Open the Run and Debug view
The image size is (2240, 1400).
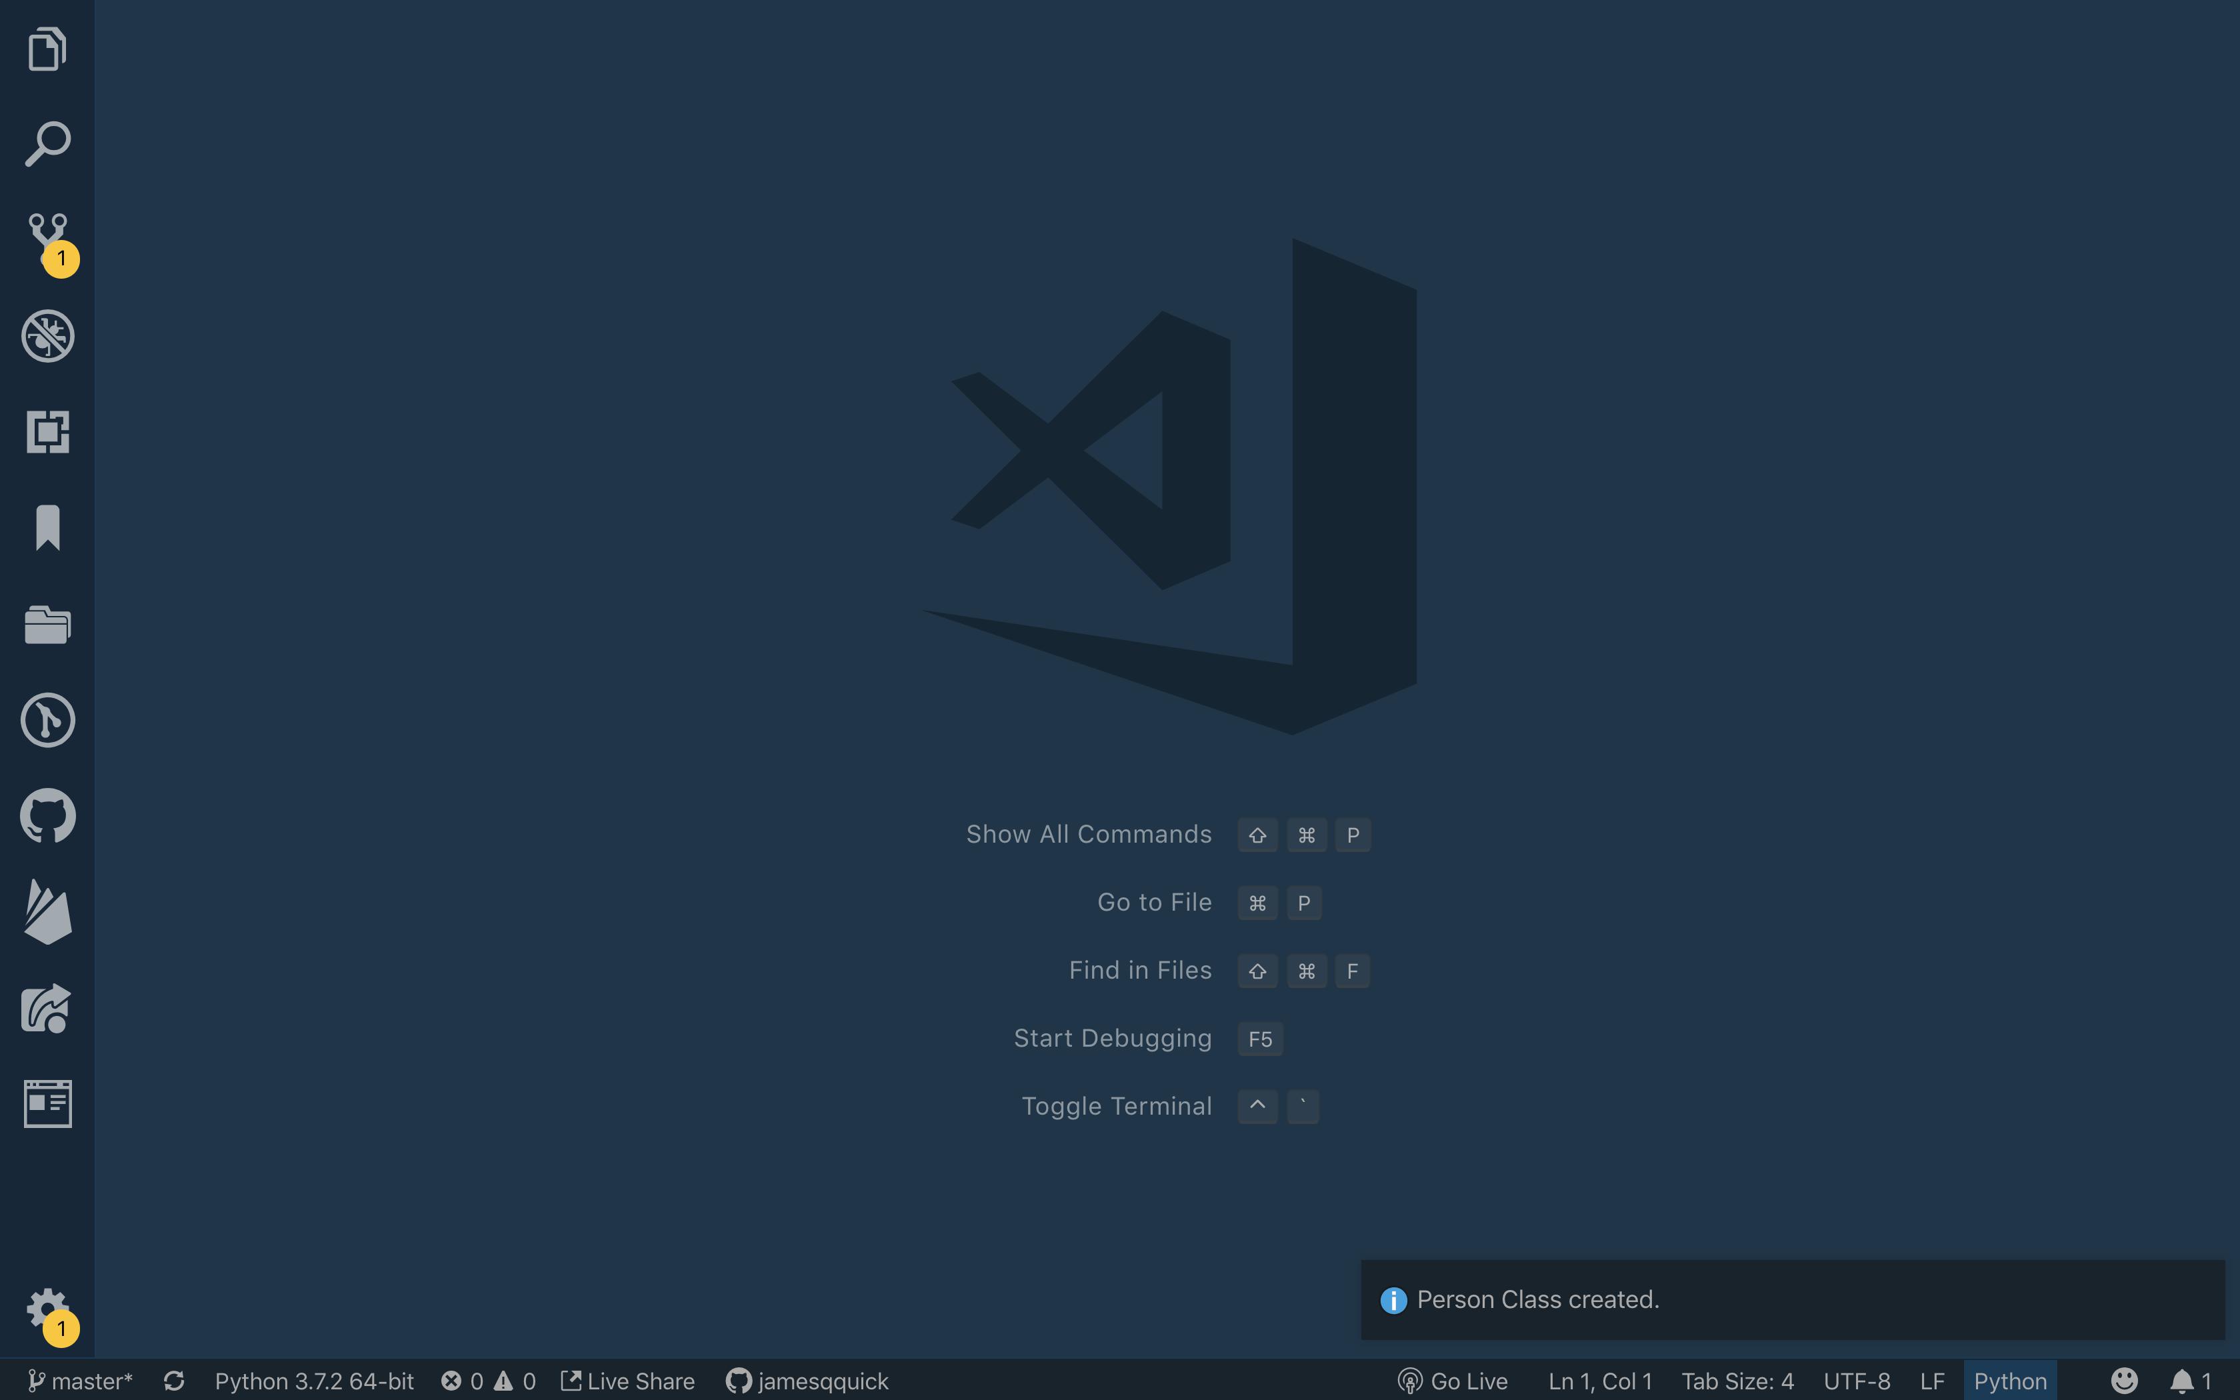(46, 336)
